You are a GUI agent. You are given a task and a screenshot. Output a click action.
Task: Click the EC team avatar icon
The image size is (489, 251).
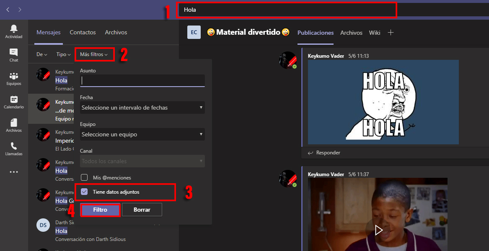pyautogui.click(x=194, y=32)
